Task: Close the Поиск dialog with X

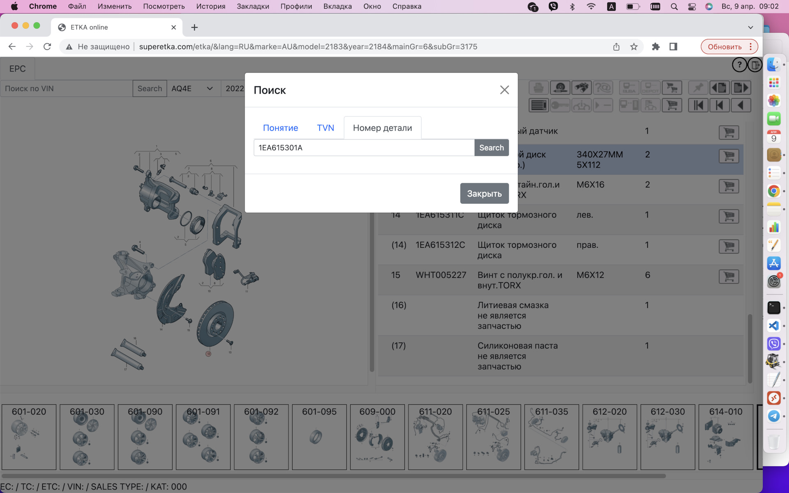Action: pyautogui.click(x=504, y=90)
